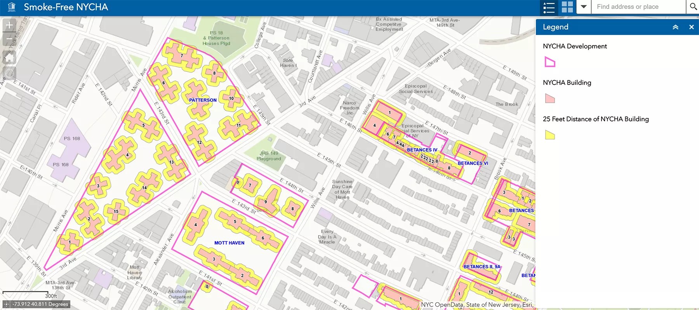Image resolution: width=699 pixels, height=310 pixels.
Task: Select Patterson building 15
Action: point(116,211)
